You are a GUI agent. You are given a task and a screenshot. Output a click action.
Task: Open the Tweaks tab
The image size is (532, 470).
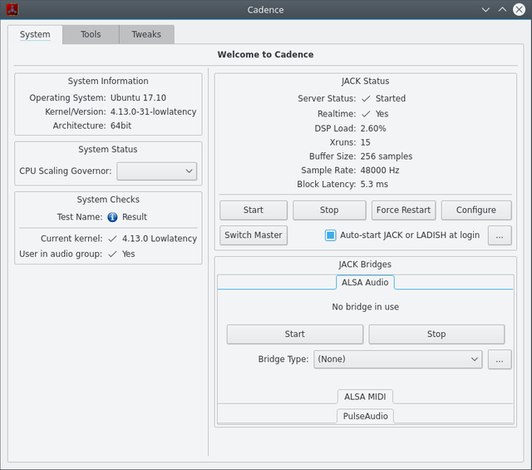pyautogui.click(x=146, y=34)
